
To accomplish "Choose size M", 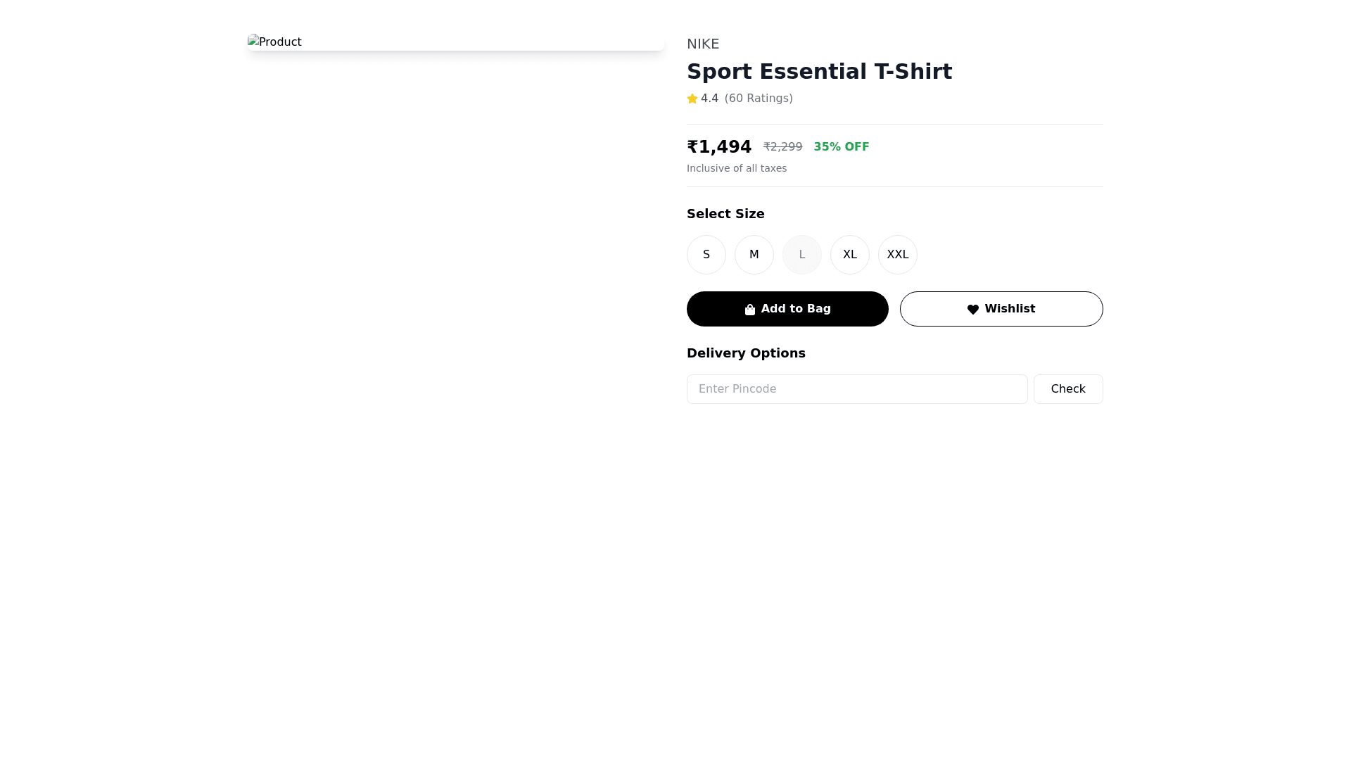I will (754, 255).
